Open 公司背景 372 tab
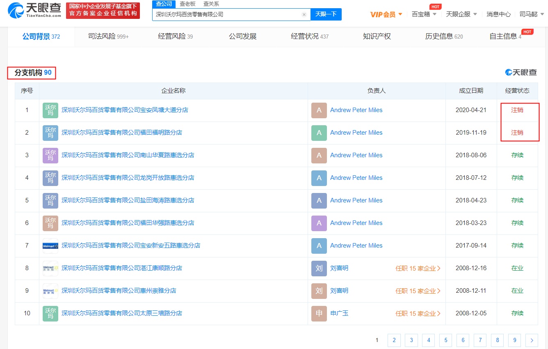 point(41,37)
